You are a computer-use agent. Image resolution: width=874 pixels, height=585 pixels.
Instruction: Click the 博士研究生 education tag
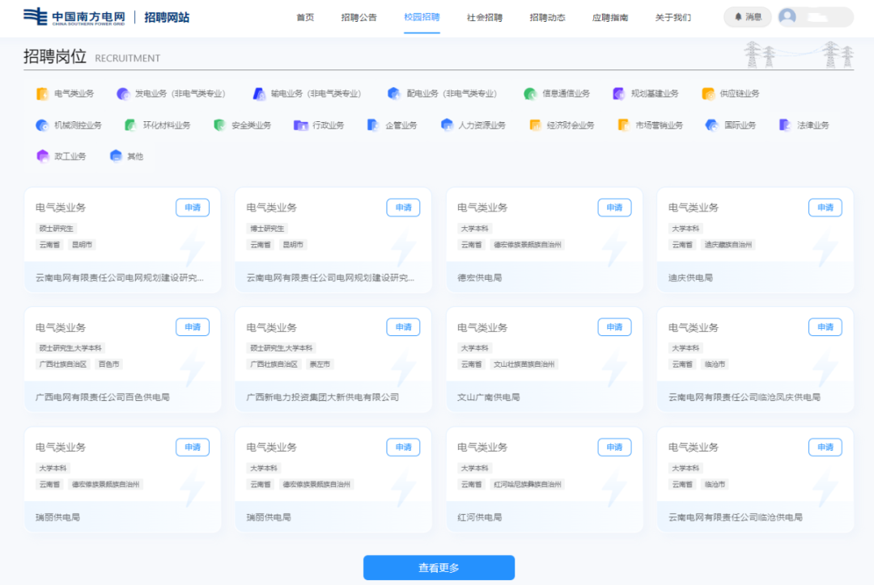click(267, 229)
